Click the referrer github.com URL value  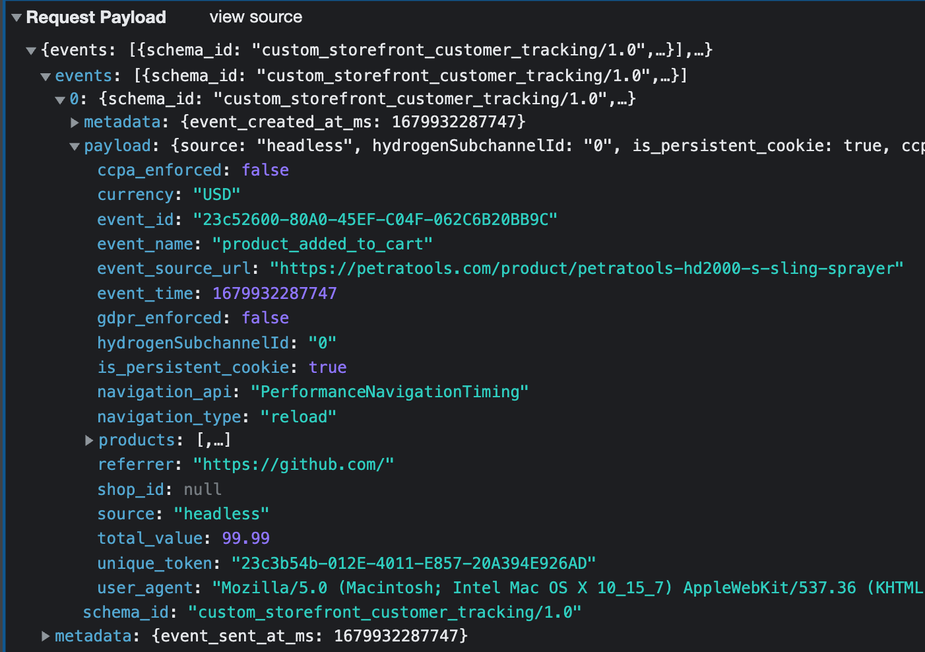pyautogui.click(x=294, y=464)
